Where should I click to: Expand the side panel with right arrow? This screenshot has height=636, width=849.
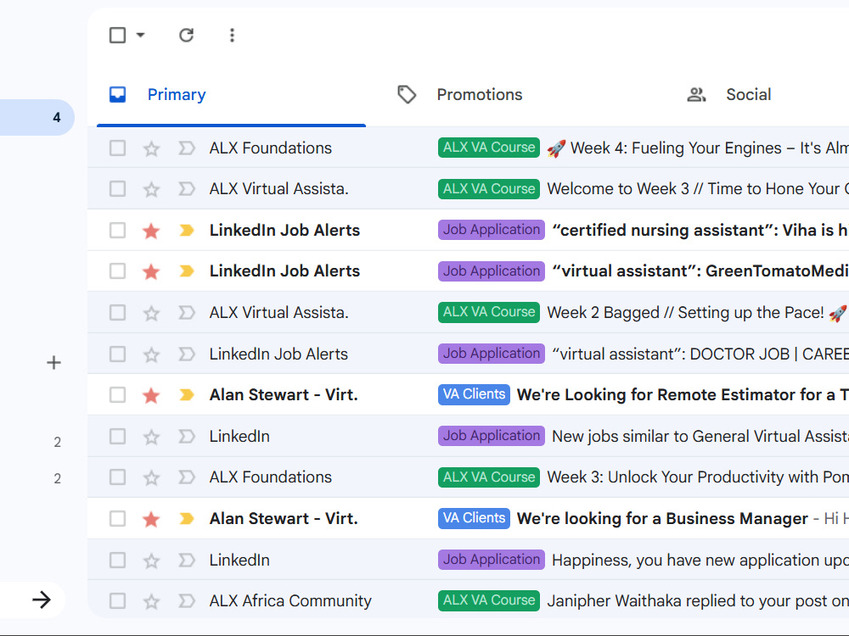pyautogui.click(x=41, y=600)
